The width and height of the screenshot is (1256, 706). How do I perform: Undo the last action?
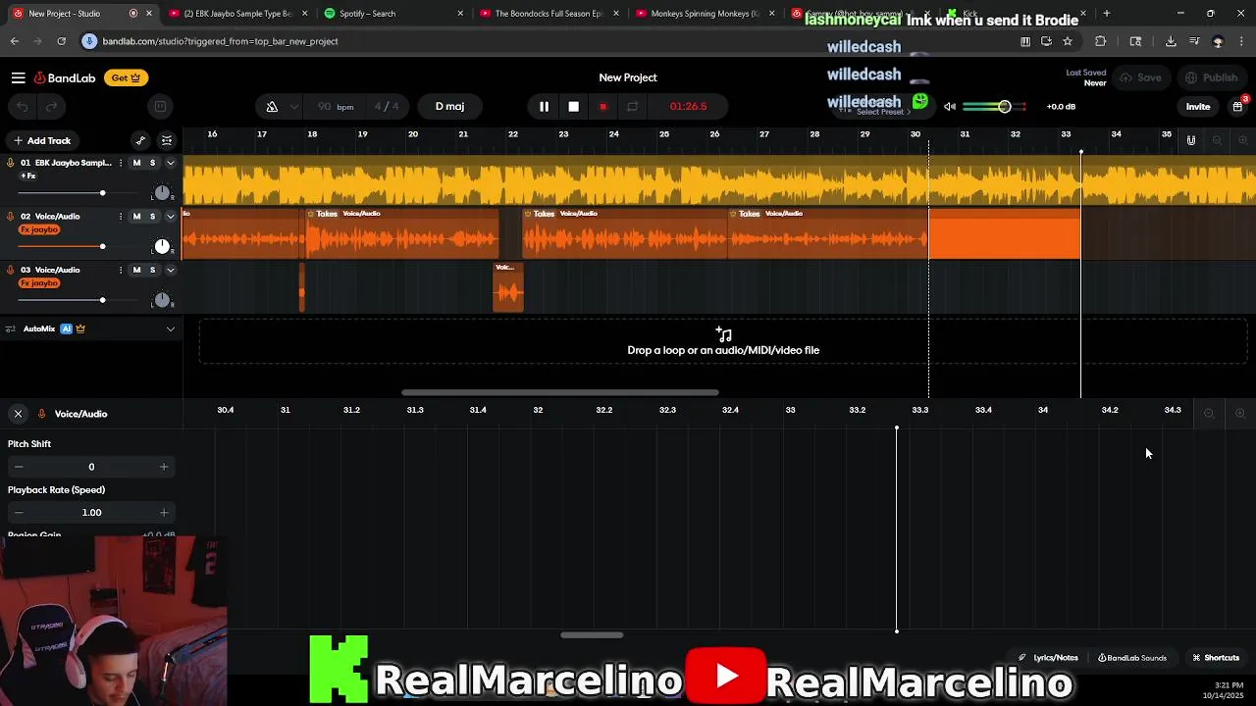pyautogui.click(x=23, y=106)
